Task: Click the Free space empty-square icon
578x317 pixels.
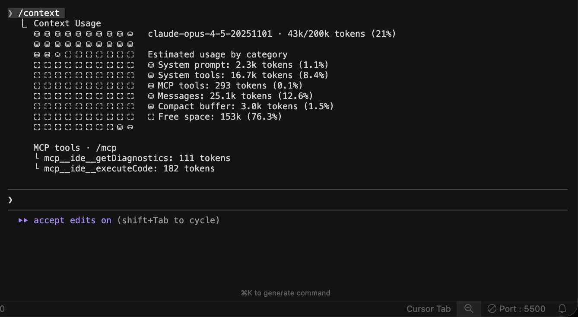Action: click(x=151, y=117)
